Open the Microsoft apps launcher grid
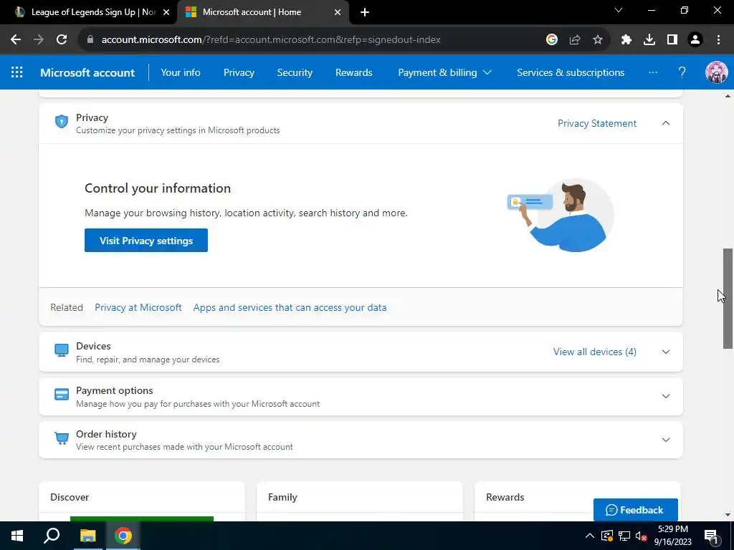Screen dimensions: 734x550 click(x=17, y=72)
